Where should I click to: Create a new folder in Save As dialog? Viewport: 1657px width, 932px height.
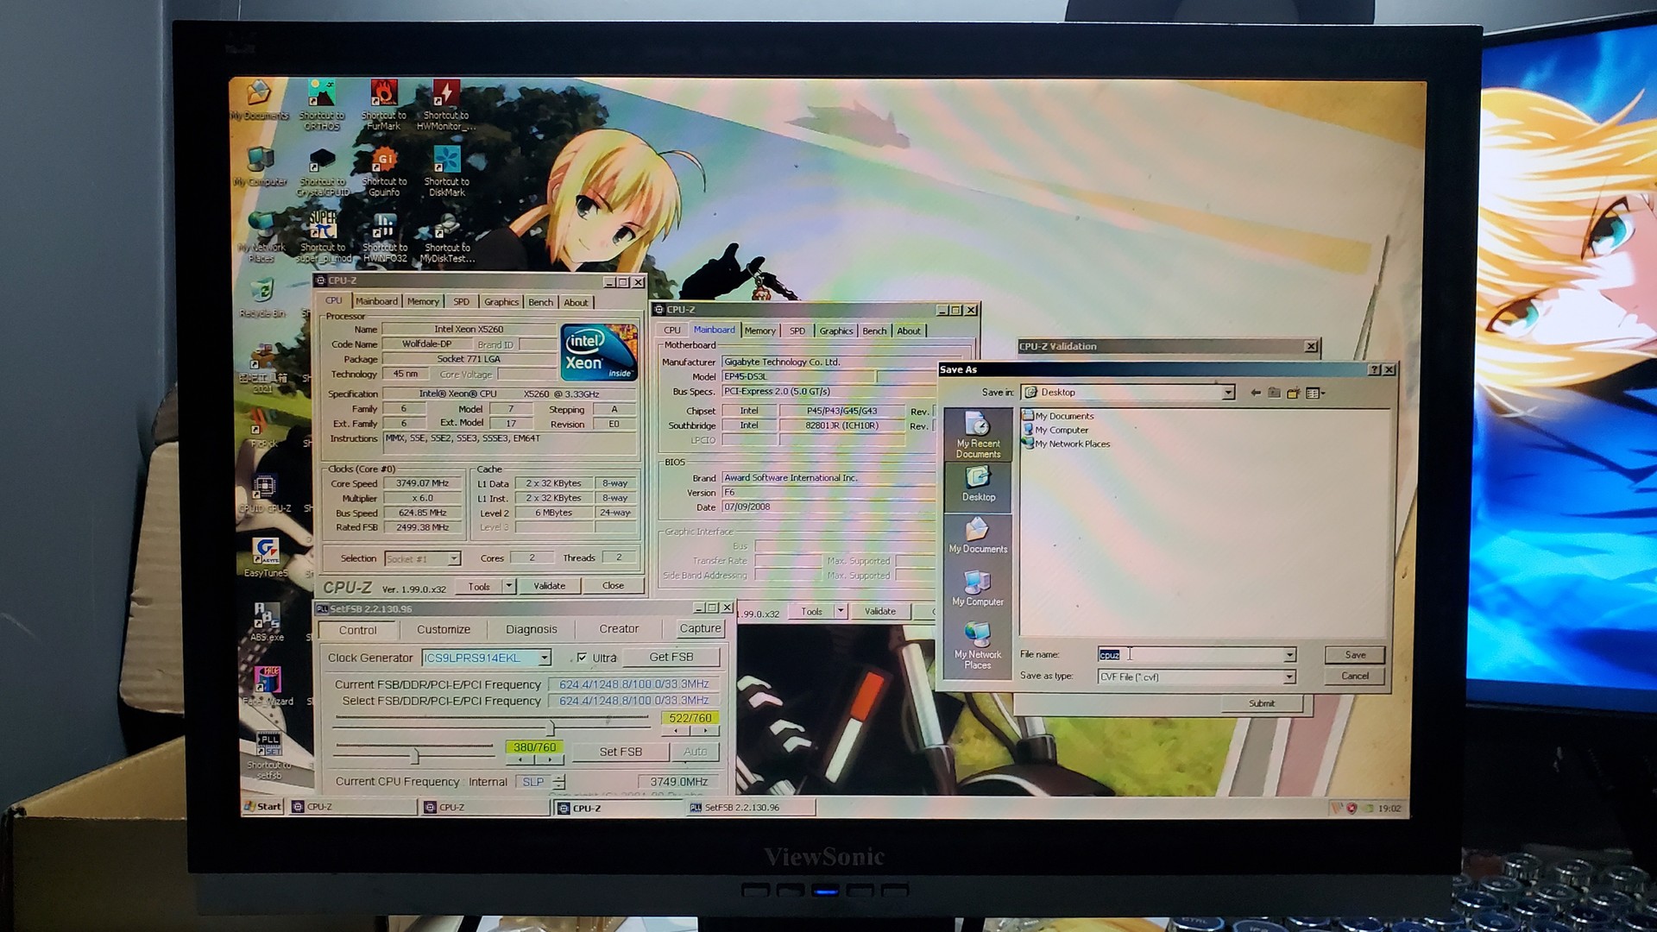pyautogui.click(x=1293, y=393)
